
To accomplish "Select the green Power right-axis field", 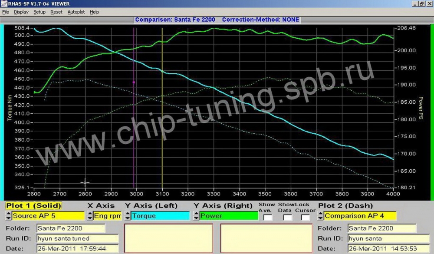I will click(229, 216).
